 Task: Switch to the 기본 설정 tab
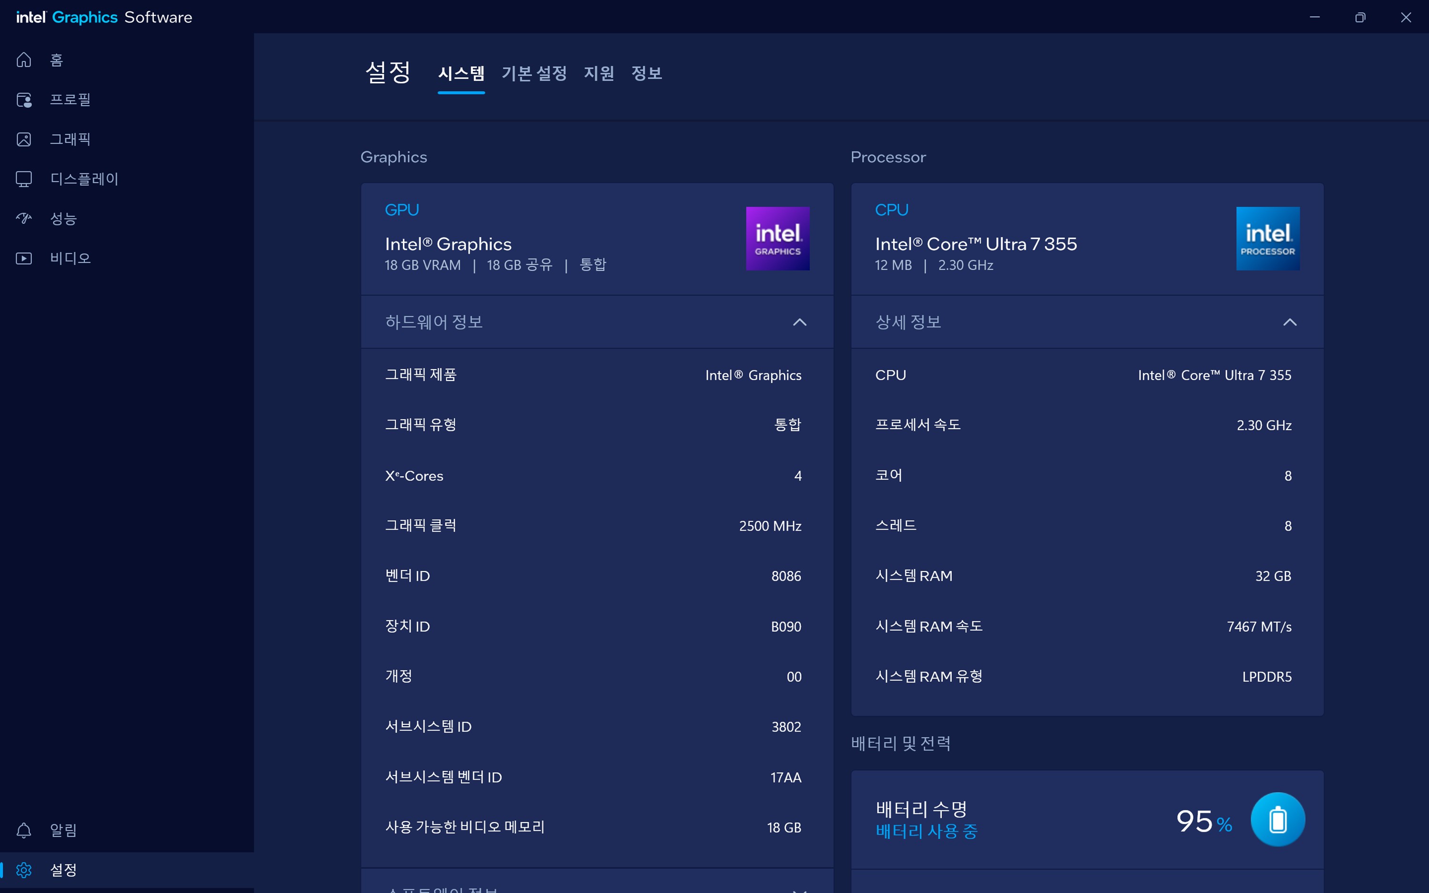pyautogui.click(x=534, y=74)
